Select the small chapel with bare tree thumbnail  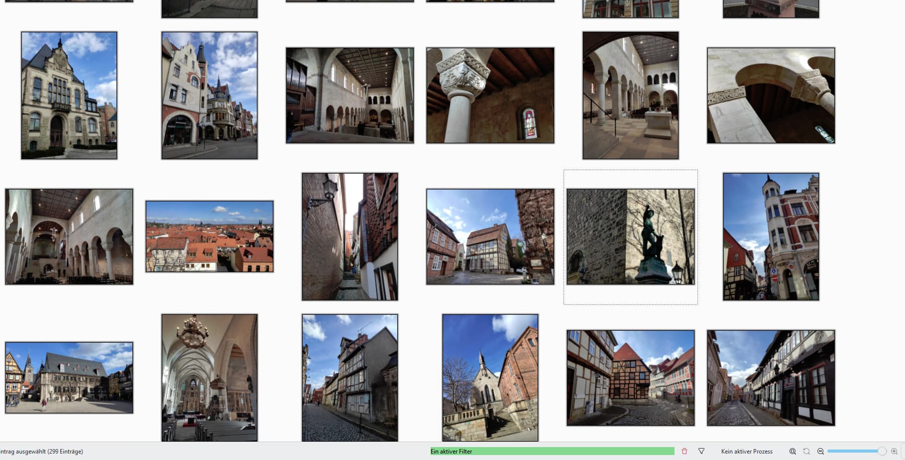[x=490, y=377]
